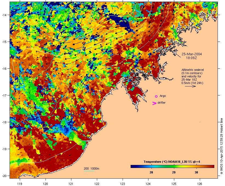The image size is (225, 186).
Task: Click the magenta Argo circle legend symbol
Action: tap(156, 96)
